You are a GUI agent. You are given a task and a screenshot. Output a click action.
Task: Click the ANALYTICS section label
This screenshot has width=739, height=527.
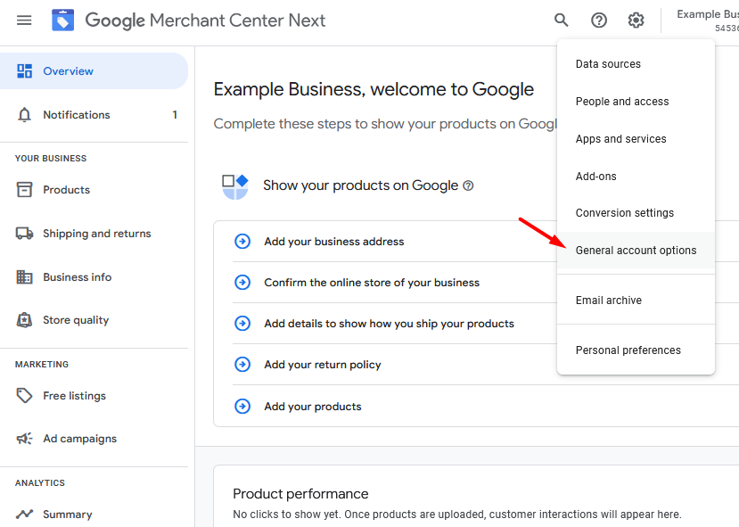[x=40, y=482]
